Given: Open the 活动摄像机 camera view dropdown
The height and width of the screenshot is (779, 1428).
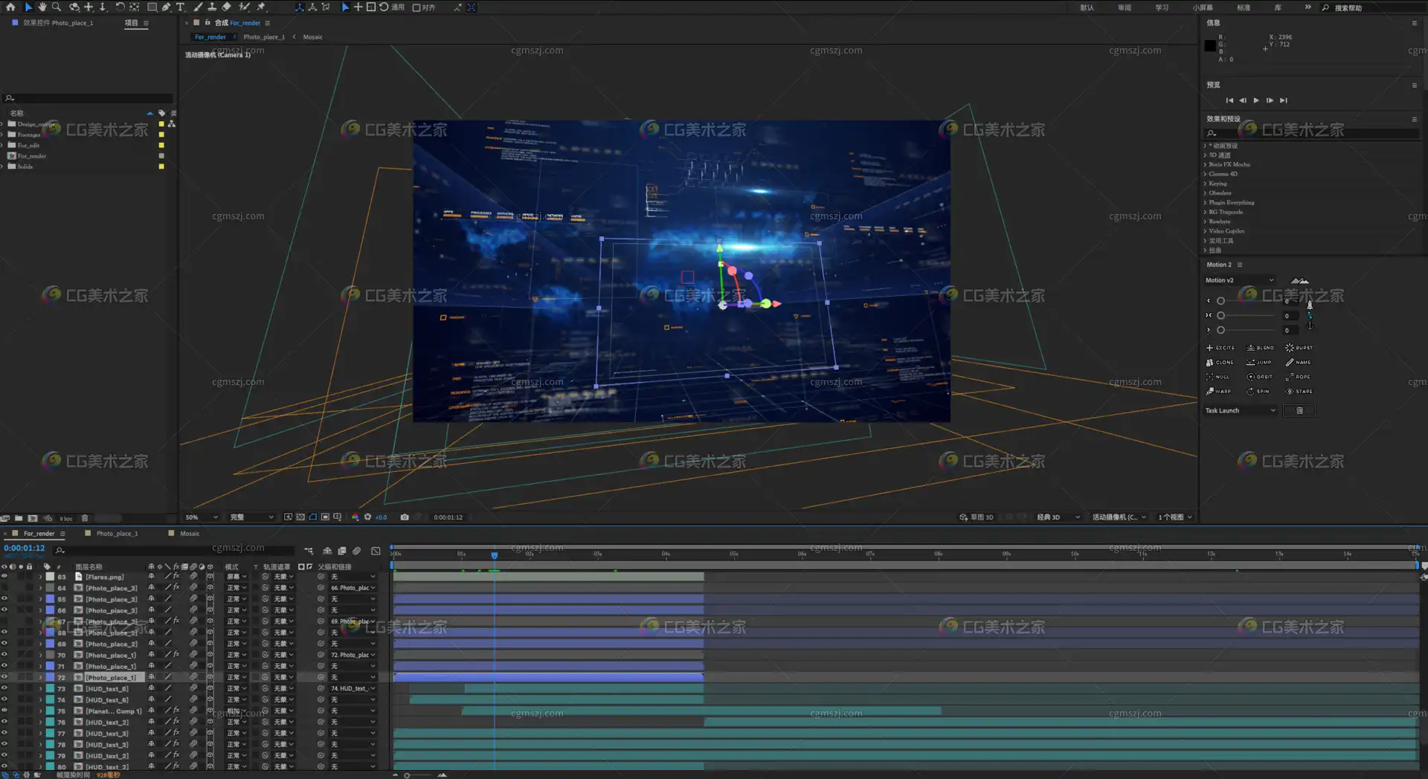Looking at the screenshot, I should 1119,517.
